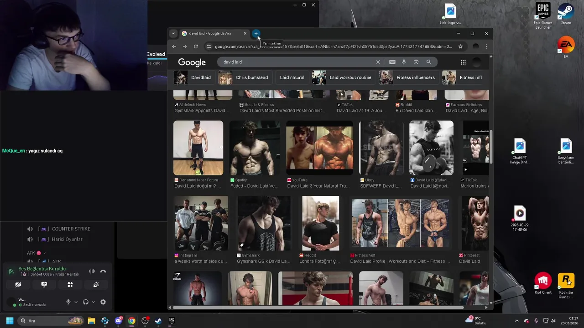Open "David Laid's Most Shredded Posts" link

[x=282, y=111]
